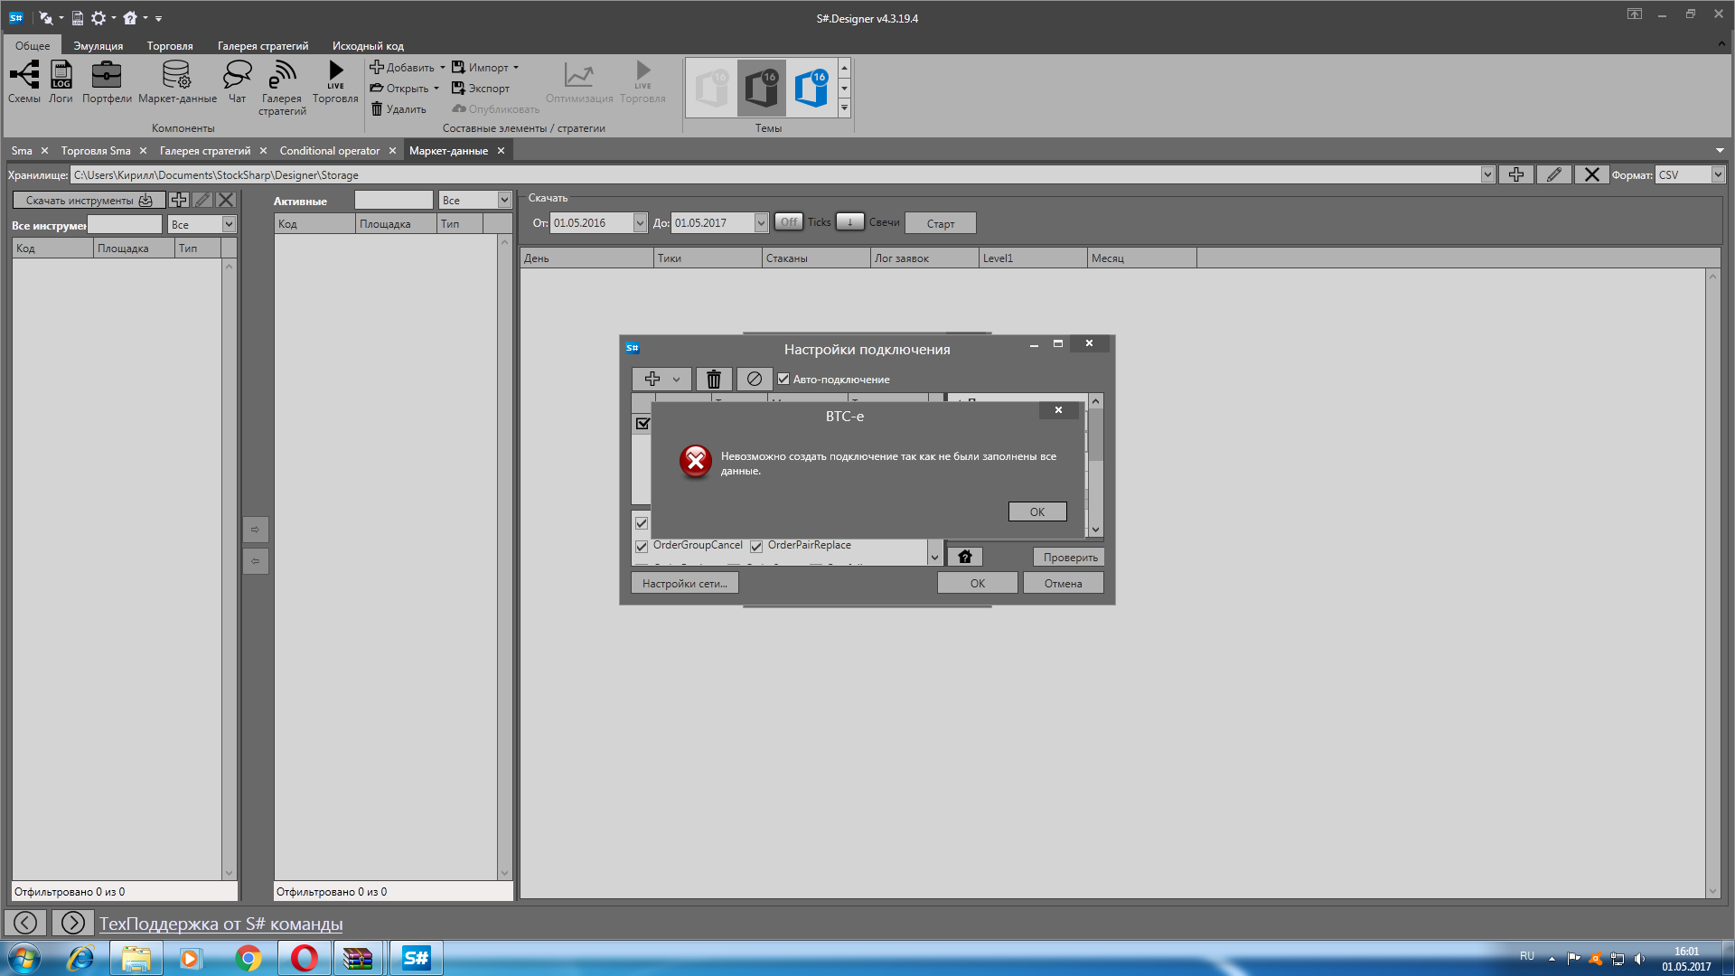1735x976 pixels.
Task: Switch to the Торговля ribbon tab
Action: click(170, 46)
